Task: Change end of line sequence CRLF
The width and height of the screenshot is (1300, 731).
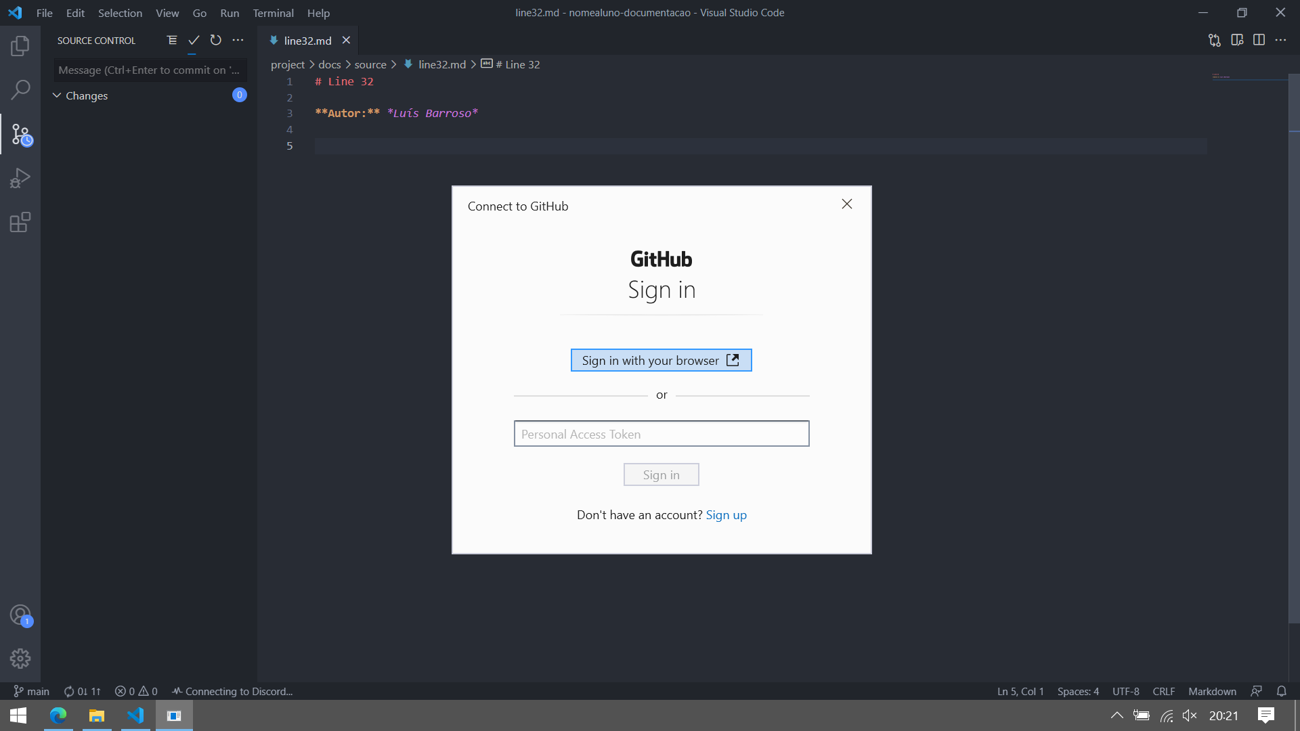Action: coord(1163,691)
